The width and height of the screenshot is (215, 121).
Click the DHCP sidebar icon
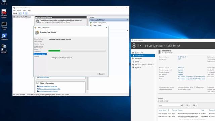(x=133, y=62)
